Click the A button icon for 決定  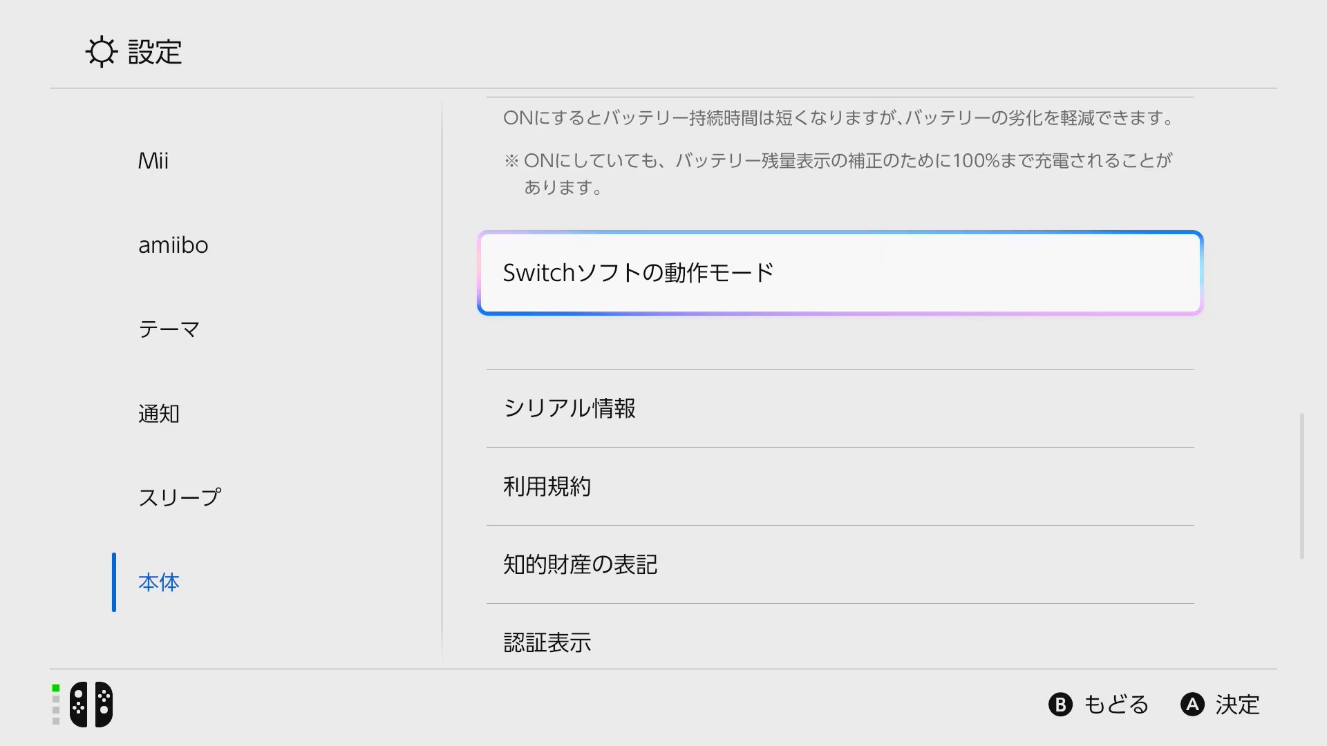click(x=1192, y=705)
